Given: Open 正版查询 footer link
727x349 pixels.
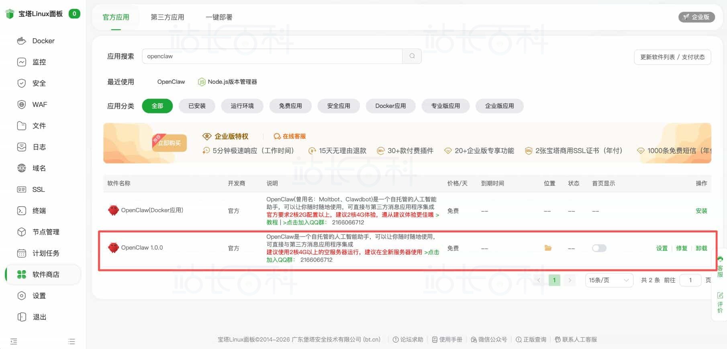Looking at the screenshot, I should click(x=531, y=339).
